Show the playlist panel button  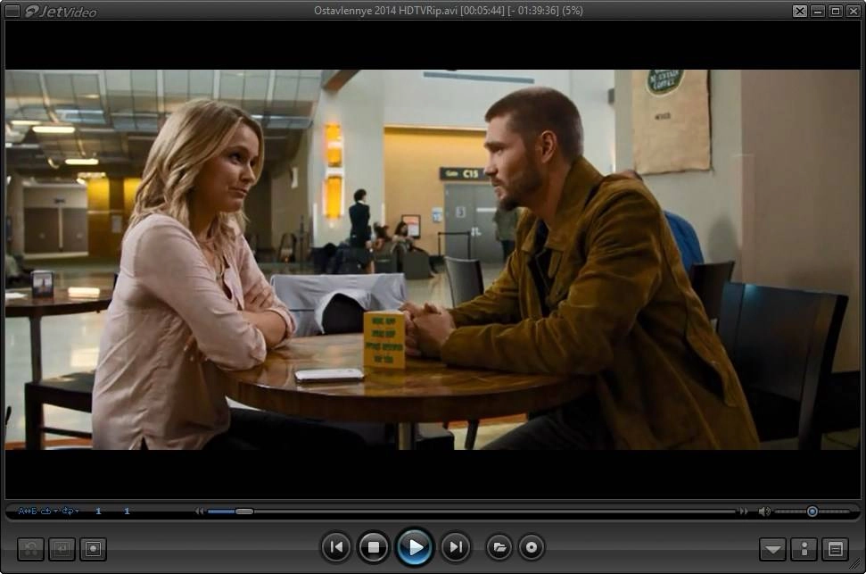point(836,549)
